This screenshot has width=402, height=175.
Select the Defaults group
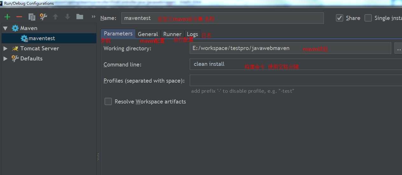(x=48, y=59)
